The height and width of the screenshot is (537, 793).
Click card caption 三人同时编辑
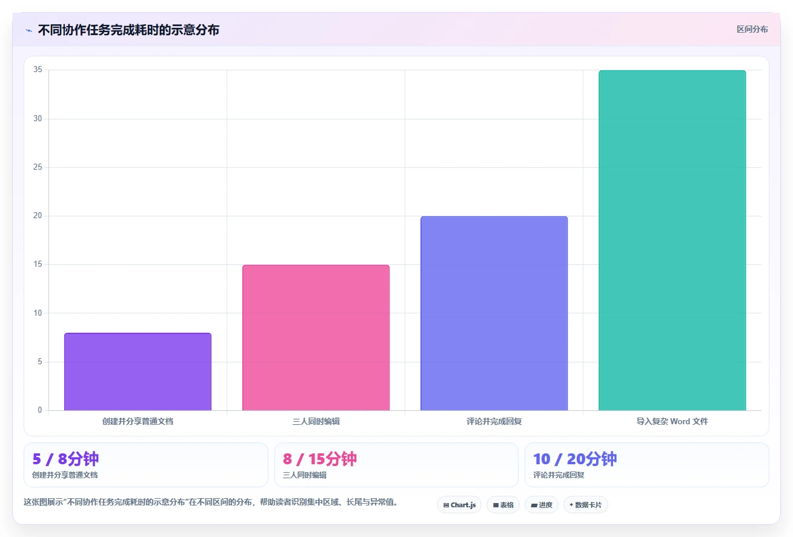pyautogui.click(x=305, y=475)
